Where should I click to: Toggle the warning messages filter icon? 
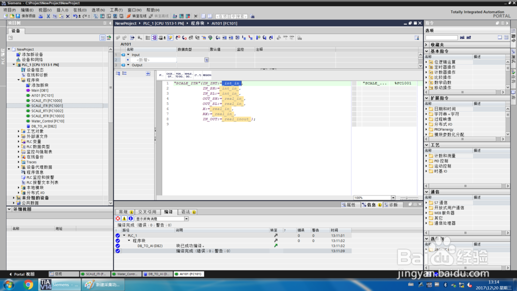(124, 219)
